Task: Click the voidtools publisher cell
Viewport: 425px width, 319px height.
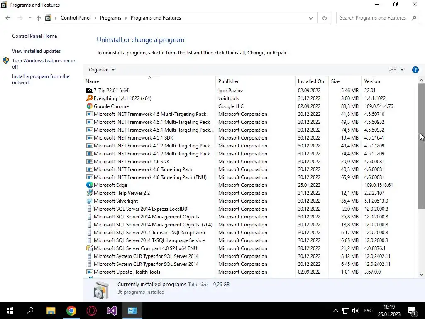Action: [x=229, y=98]
